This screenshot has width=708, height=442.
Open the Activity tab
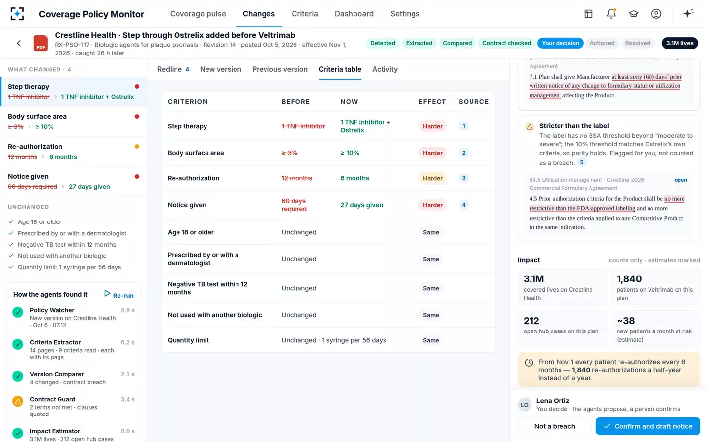coord(385,69)
